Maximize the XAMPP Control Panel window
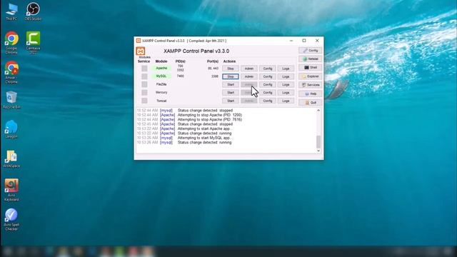457x257 pixels. [304, 41]
